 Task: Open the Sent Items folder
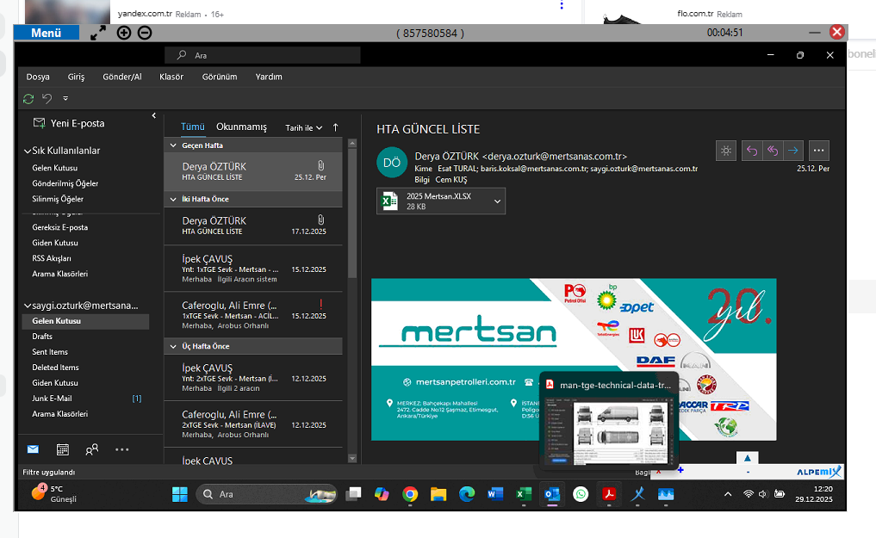tap(50, 352)
